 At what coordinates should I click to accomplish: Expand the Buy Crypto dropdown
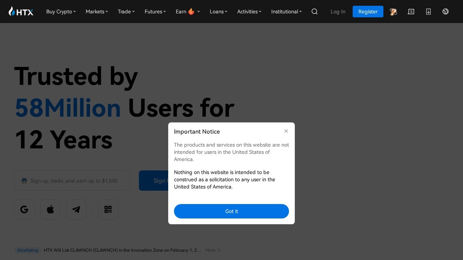(x=61, y=12)
